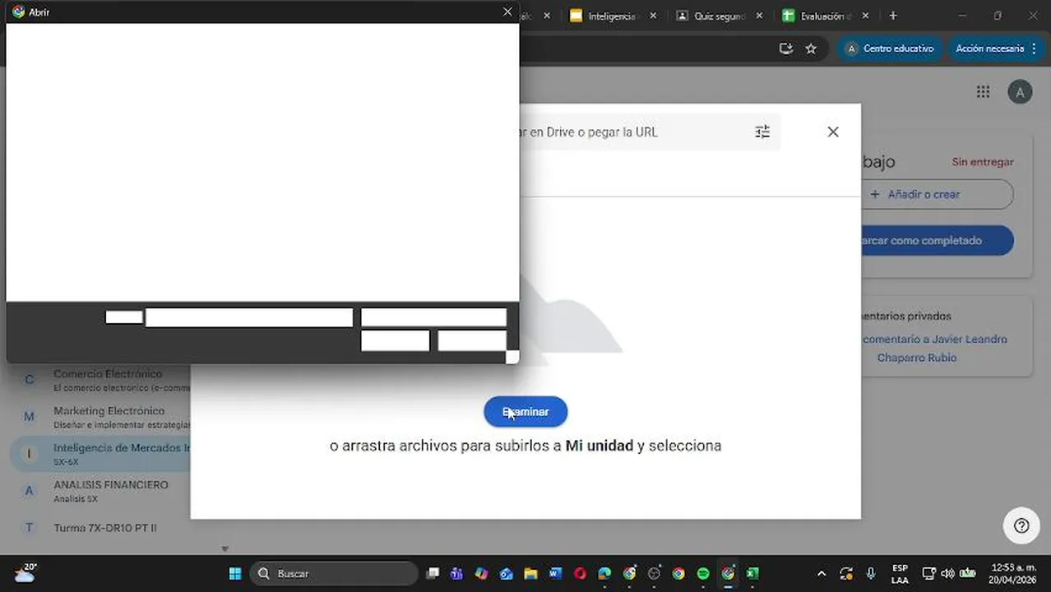Image resolution: width=1051 pixels, height=592 pixels.
Task: Open Spotify from the taskbar
Action: 703,573
